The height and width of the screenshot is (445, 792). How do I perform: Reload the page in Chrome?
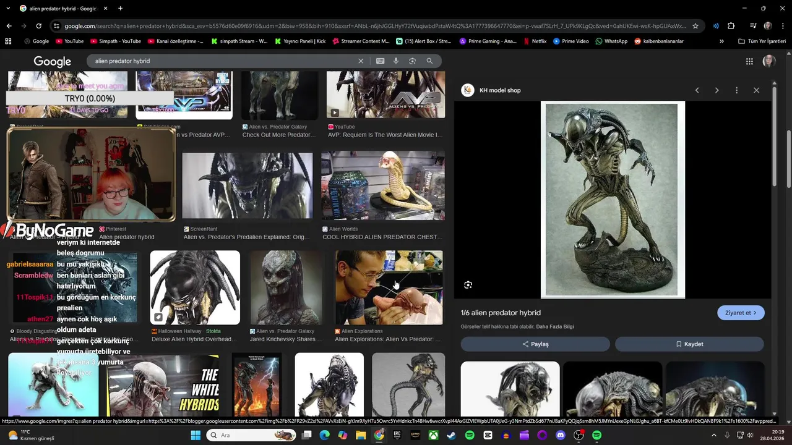pyautogui.click(x=38, y=26)
